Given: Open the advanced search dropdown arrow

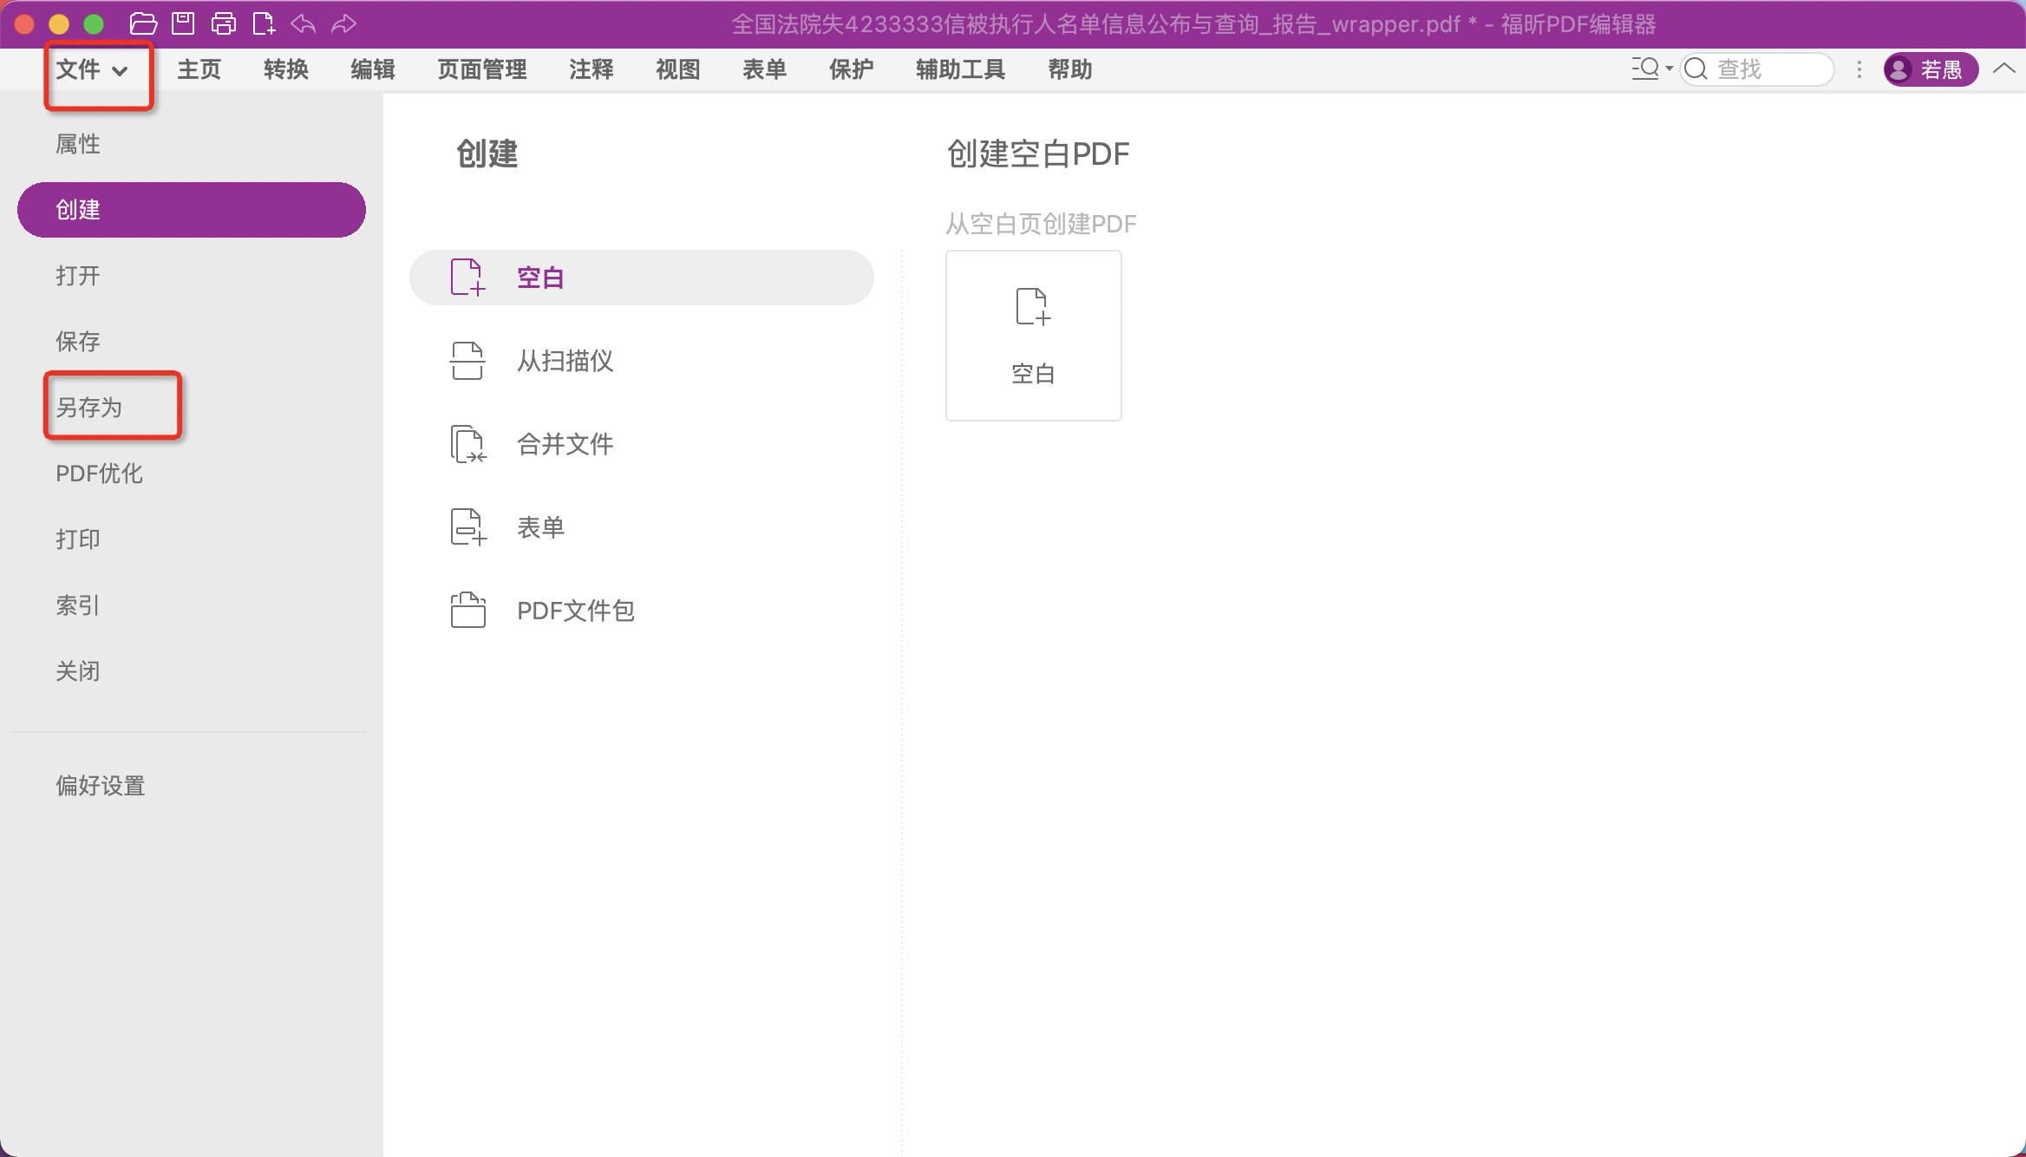Looking at the screenshot, I should (1669, 69).
